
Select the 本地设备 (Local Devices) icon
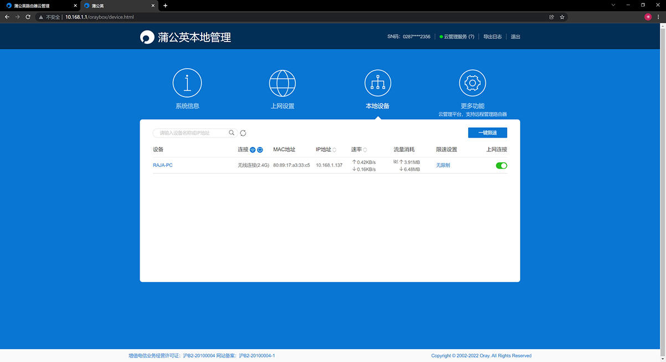point(377,82)
